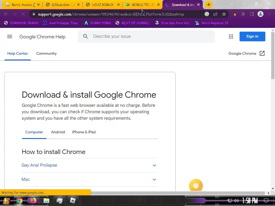Open a new tab
The image size is (275, 206).
pos(208,5)
